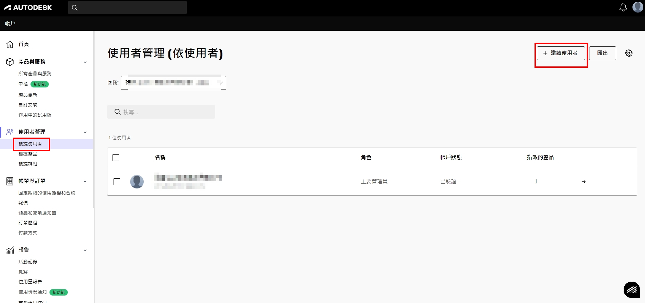The height and width of the screenshot is (303, 645).
Task: Click the 首頁 home icon
Action: click(x=10, y=44)
